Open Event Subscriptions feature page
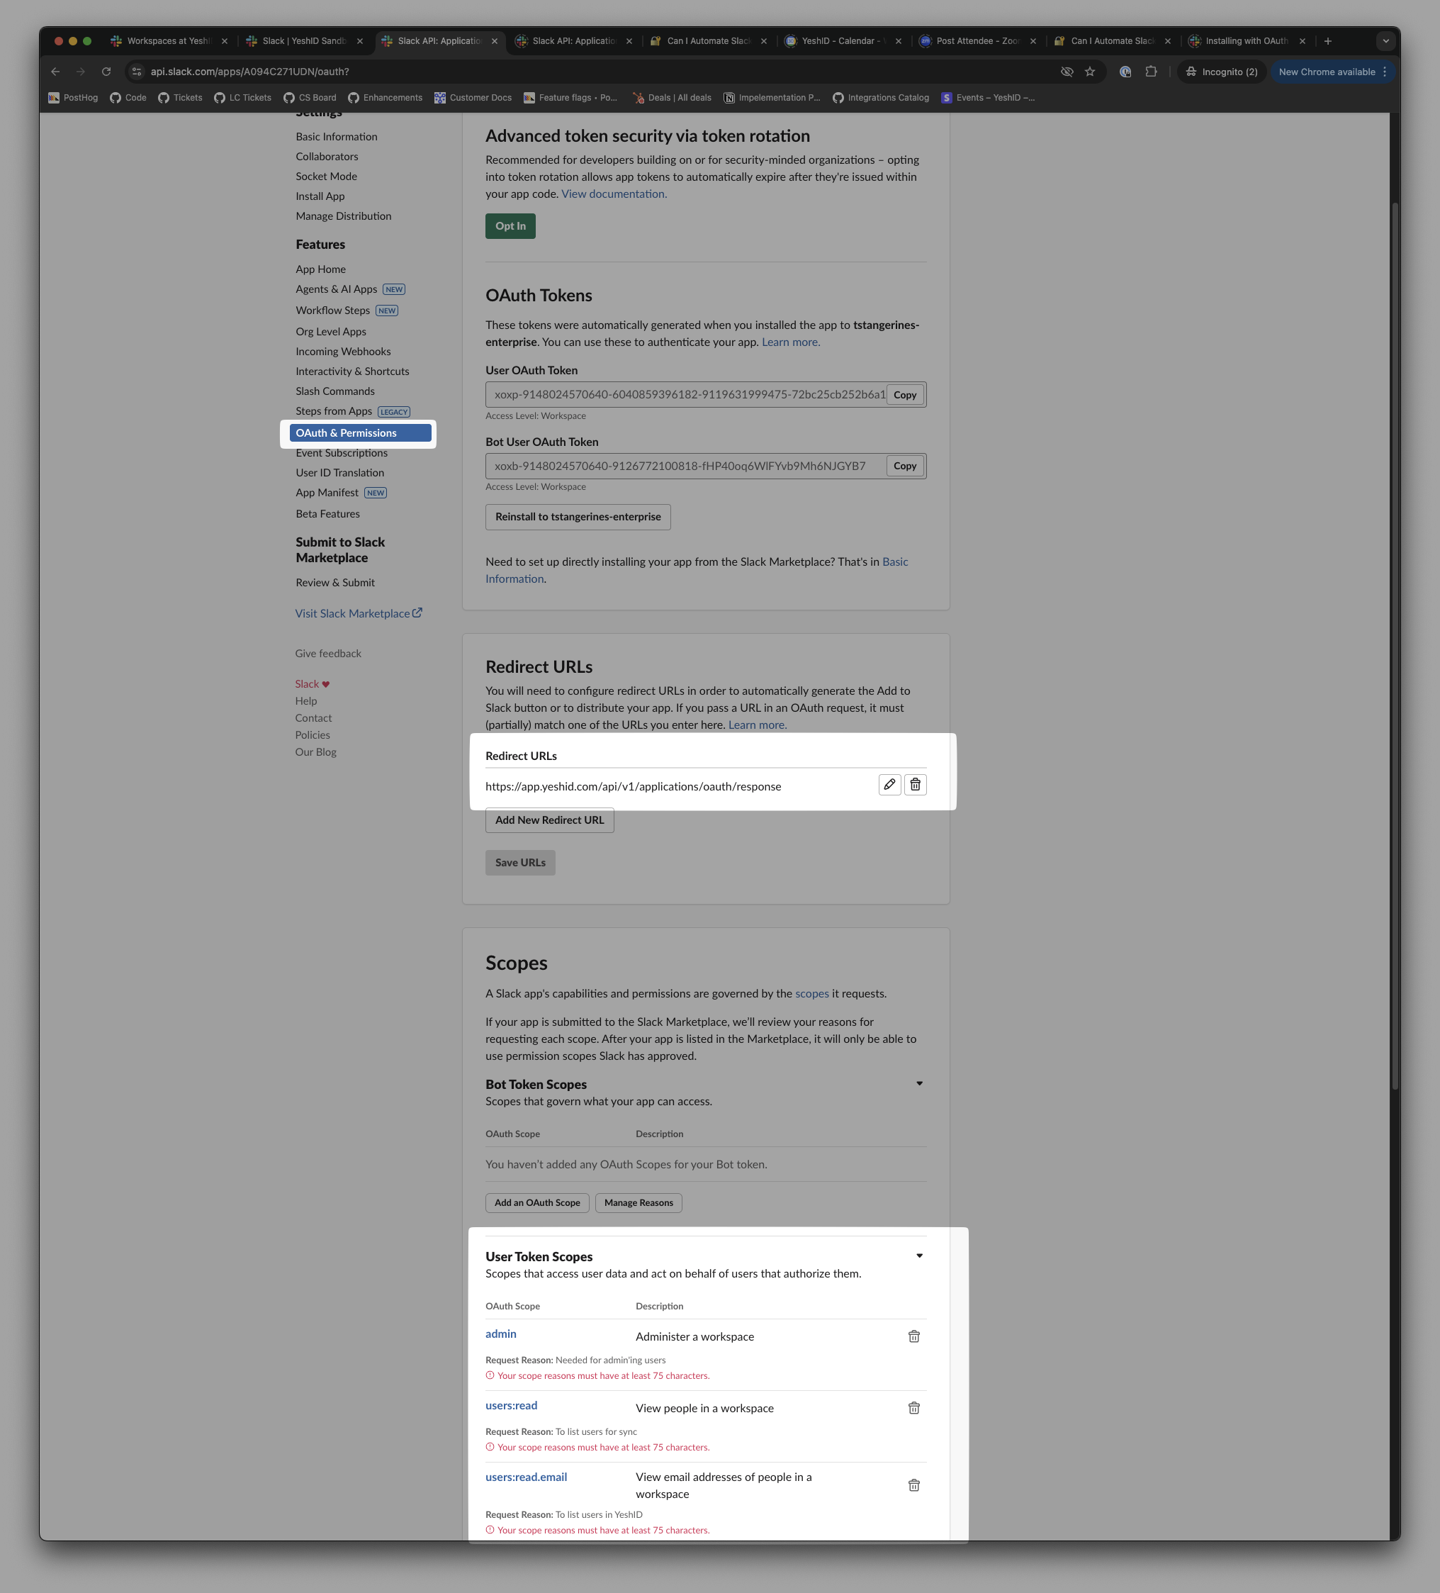This screenshot has height=1593, width=1440. pyautogui.click(x=342, y=453)
